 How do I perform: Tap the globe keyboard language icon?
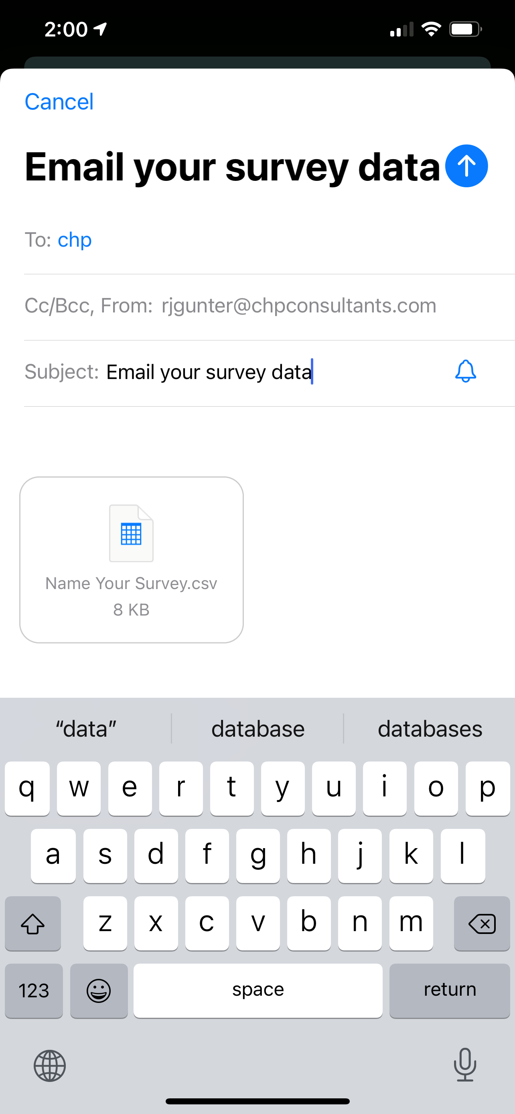pyautogui.click(x=50, y=1065)
